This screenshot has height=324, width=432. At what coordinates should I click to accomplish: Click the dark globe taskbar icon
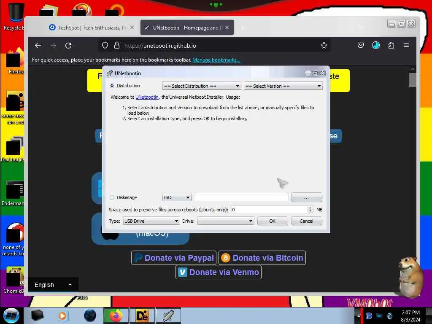click(90, 316)
